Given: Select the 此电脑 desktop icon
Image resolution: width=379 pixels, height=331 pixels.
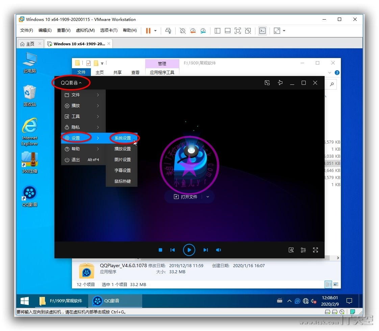Looking at the screenshot, I should 30,62.
